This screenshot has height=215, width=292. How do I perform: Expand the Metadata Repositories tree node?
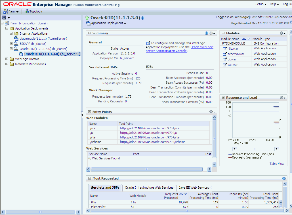click(x=7, y=64)
